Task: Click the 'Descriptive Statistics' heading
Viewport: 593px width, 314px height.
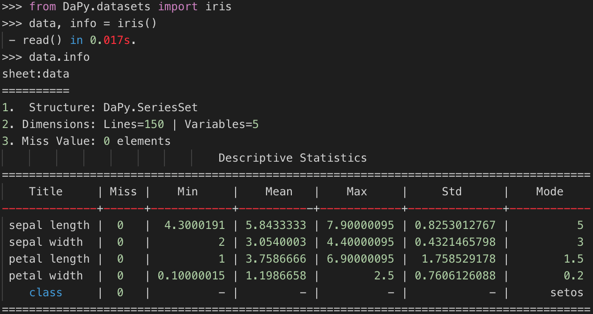Action: pos(293,158)
